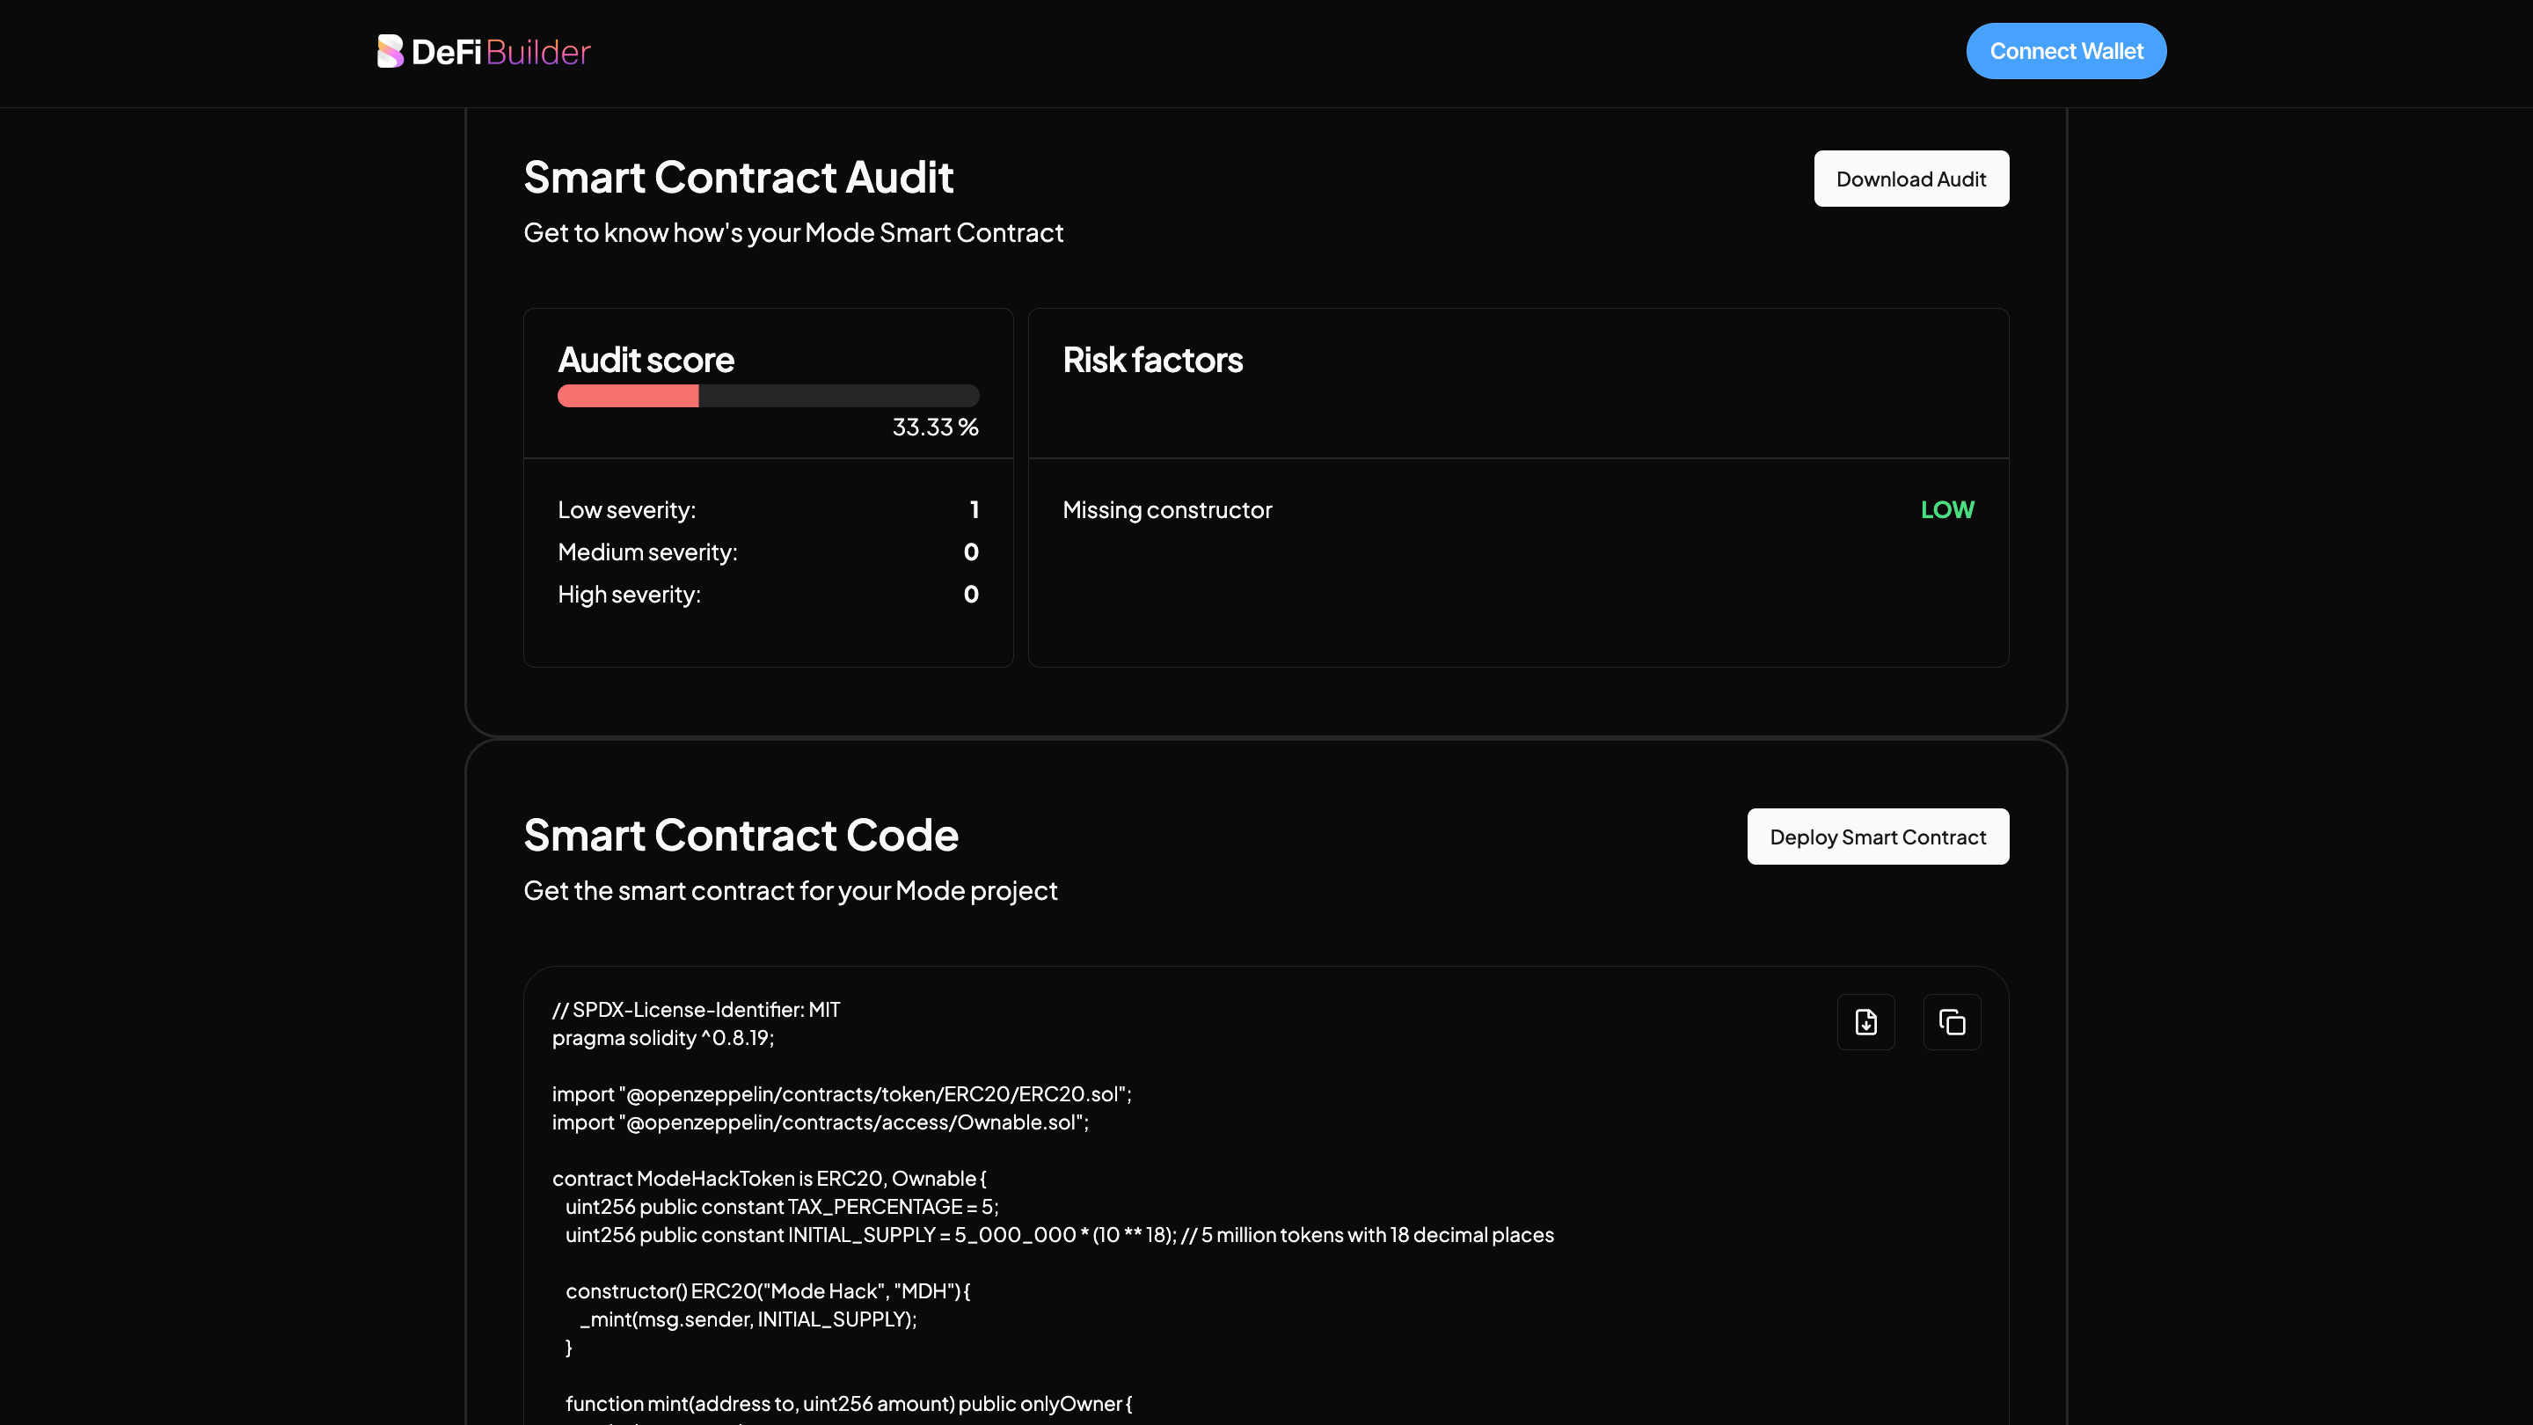Click the pragma solidity code line
The image size is (2533, 1425).
[663, 1038]
